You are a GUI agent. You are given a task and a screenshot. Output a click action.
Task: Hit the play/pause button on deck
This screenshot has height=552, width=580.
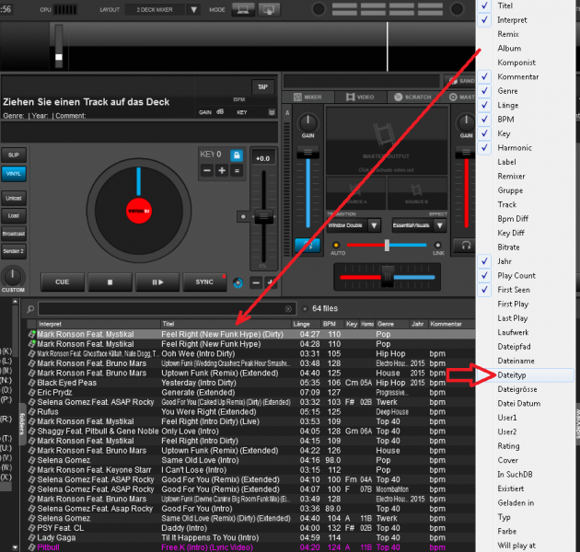[157, 282]
